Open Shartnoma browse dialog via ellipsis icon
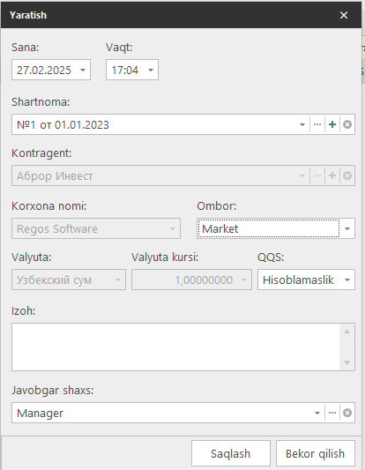 click(317, 124)
